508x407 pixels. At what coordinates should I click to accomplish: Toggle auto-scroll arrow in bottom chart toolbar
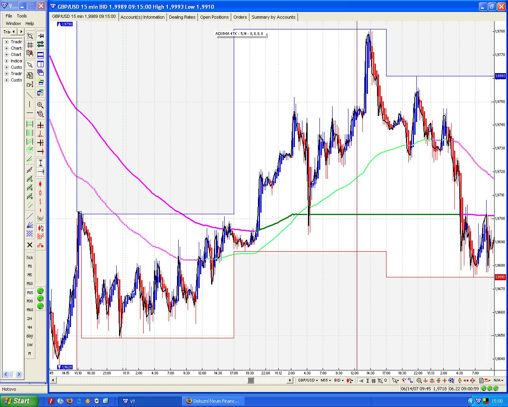(x=361, y=380)
